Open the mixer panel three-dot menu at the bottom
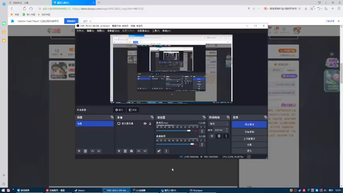This screenshot has height=193, width=343. coord(166,151)
